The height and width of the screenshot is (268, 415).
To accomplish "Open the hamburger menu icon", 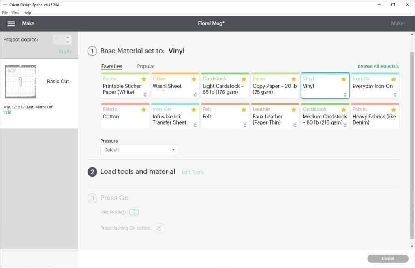I will [x=11, y=24].
